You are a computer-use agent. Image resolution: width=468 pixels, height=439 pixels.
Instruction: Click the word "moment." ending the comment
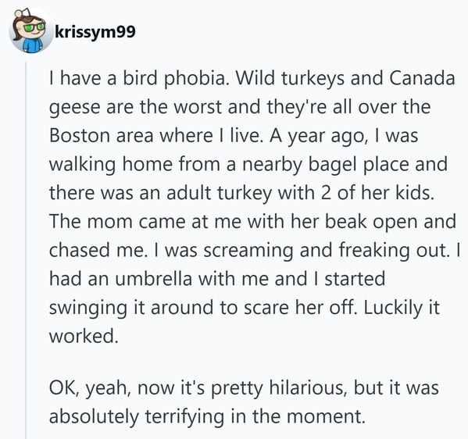click(x=326, y=416)
